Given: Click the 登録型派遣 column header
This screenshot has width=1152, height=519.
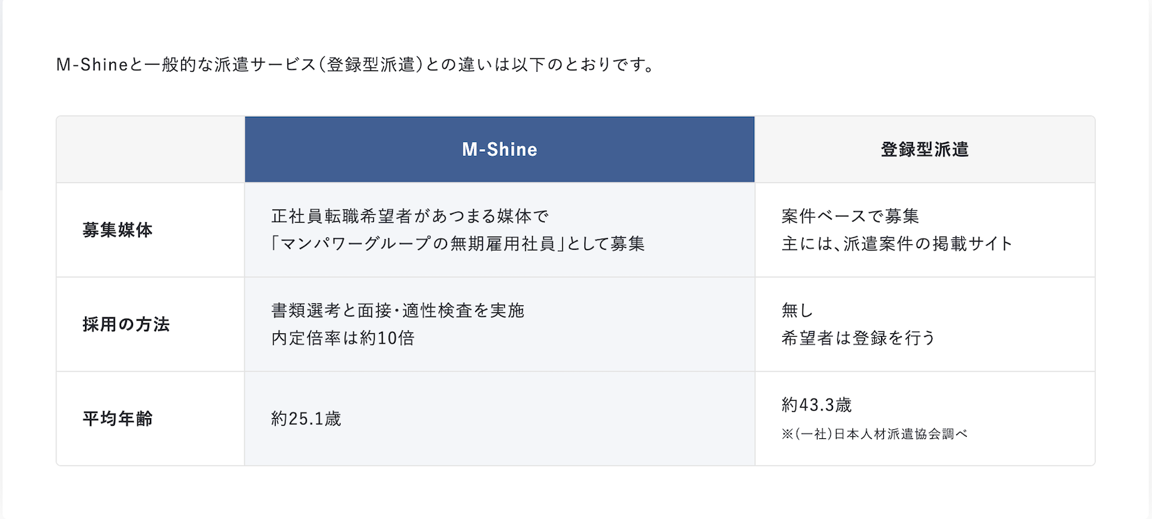Looking at the screenshot, I should tap(925, 149).
